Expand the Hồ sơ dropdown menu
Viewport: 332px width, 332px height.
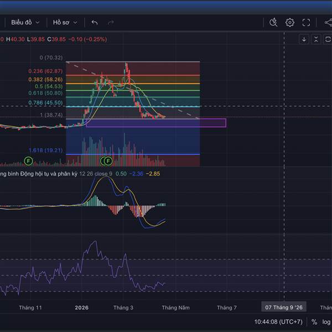click(65, 22)
